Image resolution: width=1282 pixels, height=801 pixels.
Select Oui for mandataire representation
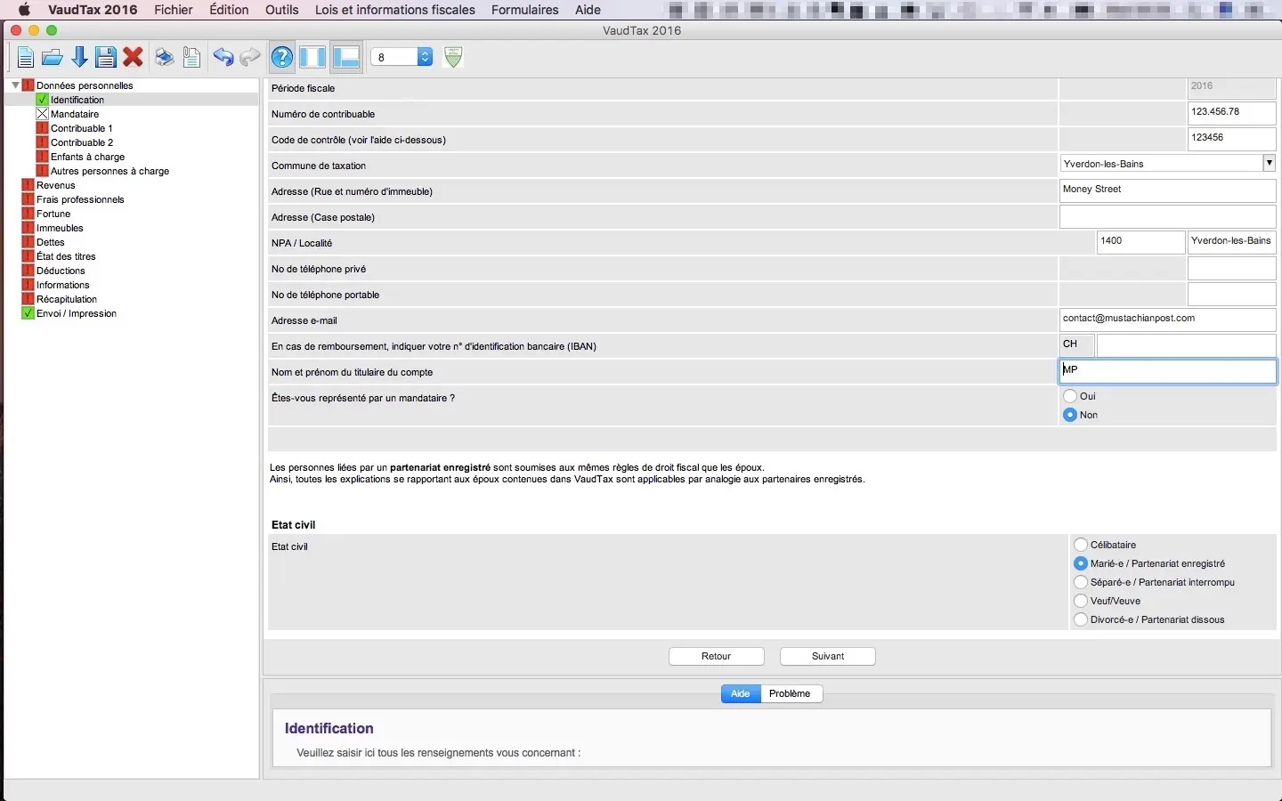(1070, 396)
